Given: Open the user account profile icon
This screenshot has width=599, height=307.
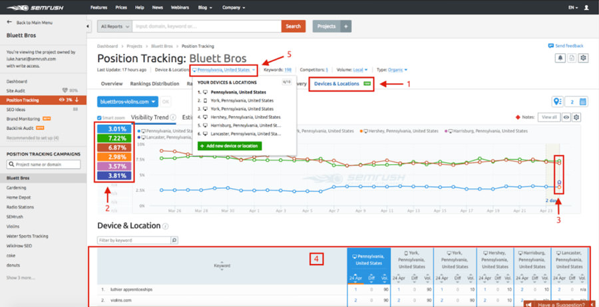Looking at the screenshot, I should point(586,7).
